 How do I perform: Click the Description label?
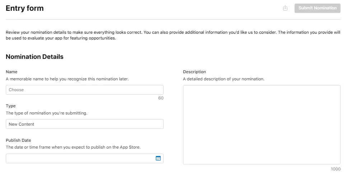pyautogui.click(x=194, y=72)
